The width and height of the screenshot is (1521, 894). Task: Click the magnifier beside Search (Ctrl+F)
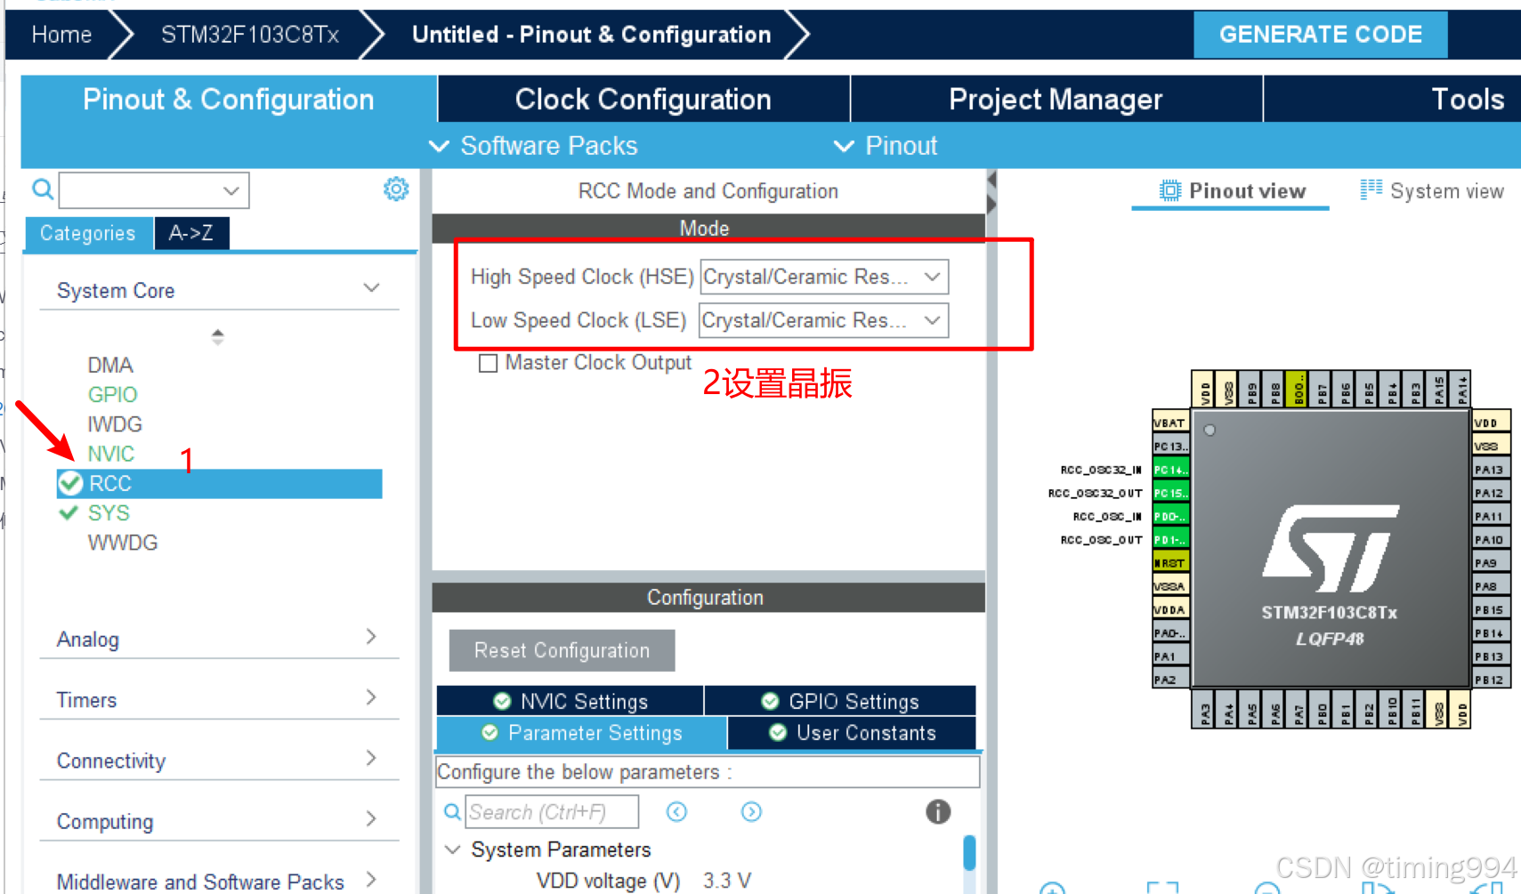tap(452, 811)
